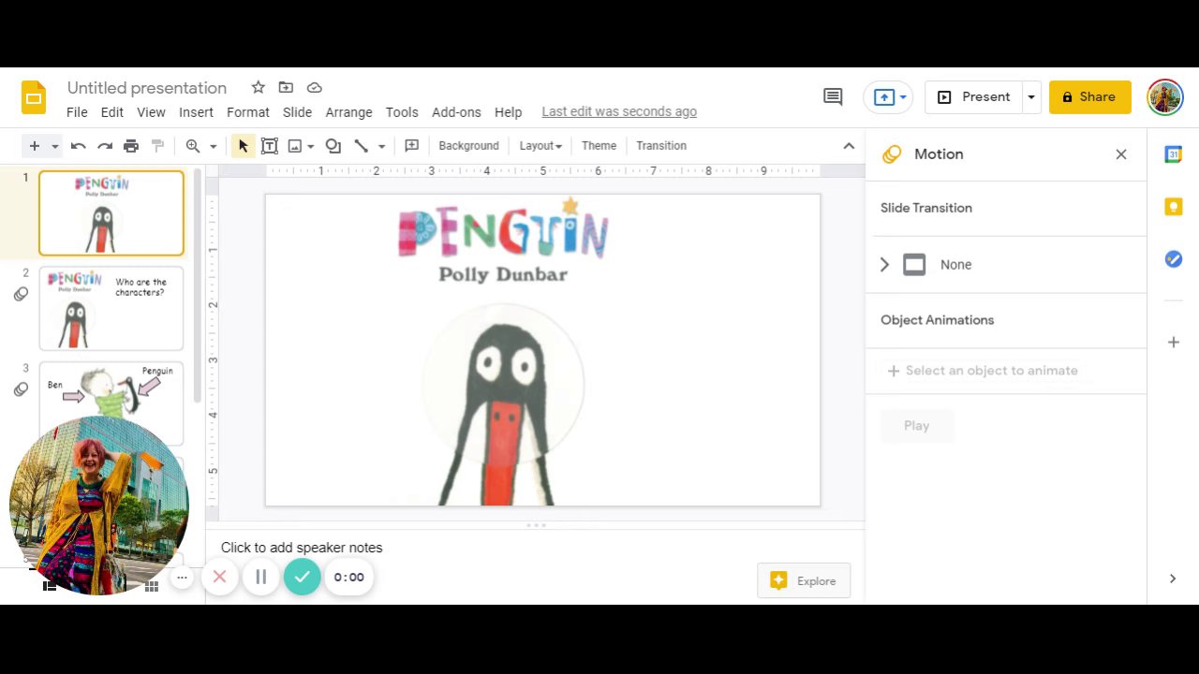
Task: Click the Present to meeting upload button
Action: click(x=888, y=97)
